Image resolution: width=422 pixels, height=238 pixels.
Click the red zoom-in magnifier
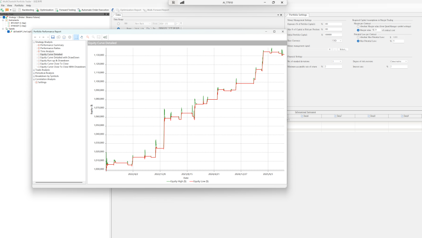pos(87,37)
